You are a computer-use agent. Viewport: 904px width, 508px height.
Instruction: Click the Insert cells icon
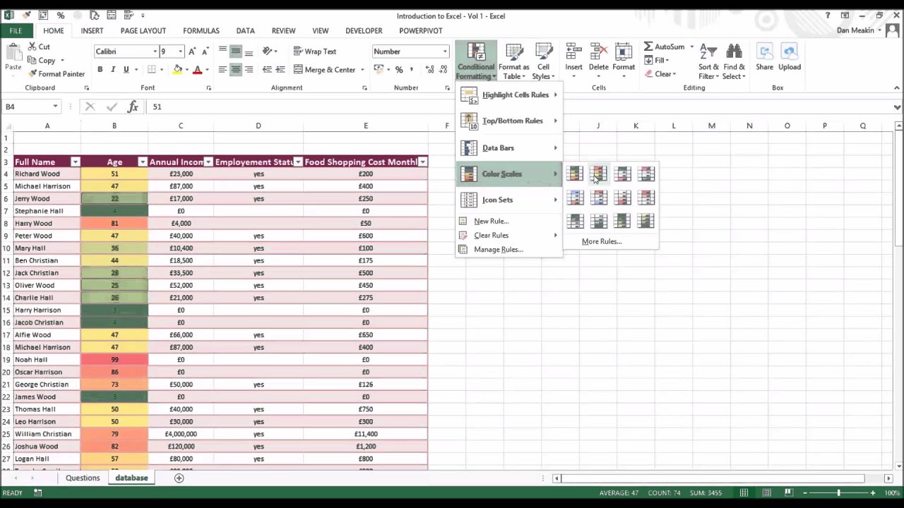[573, 52]
